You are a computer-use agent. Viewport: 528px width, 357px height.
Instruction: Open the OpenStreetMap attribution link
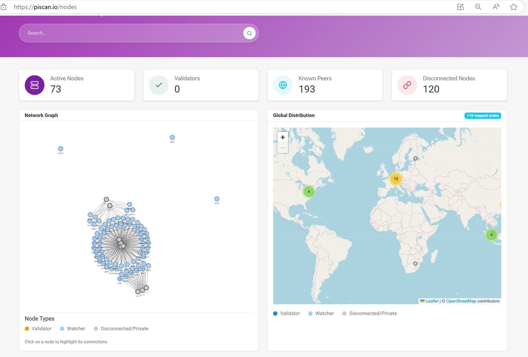[461, 301]
